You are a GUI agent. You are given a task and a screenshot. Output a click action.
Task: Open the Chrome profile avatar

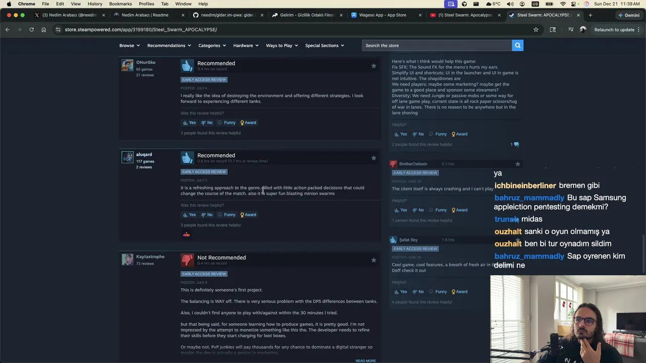click(x=583, y=30)
